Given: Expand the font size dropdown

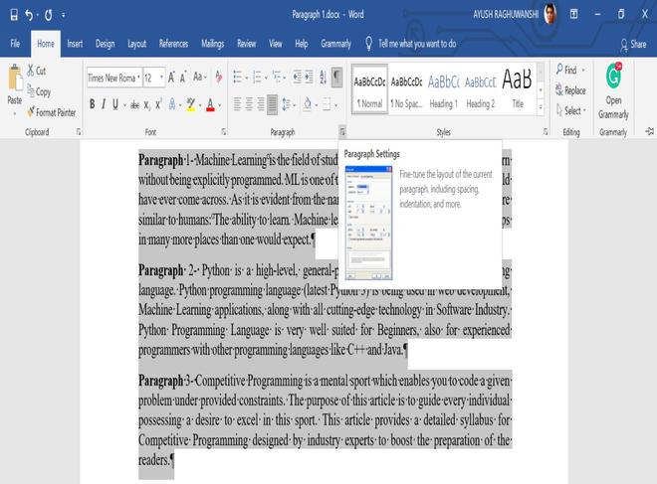Looking at the screenshot, I should point(161,78).
